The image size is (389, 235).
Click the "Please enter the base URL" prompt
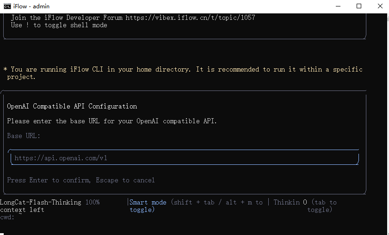[x=111, y=121]
